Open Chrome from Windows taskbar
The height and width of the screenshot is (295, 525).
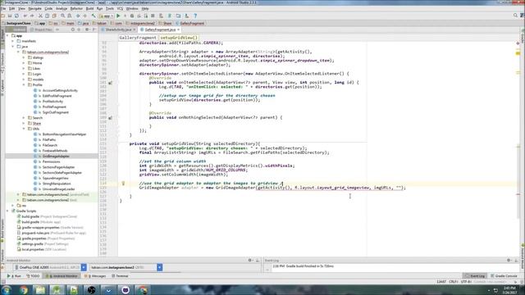point(24,289)
